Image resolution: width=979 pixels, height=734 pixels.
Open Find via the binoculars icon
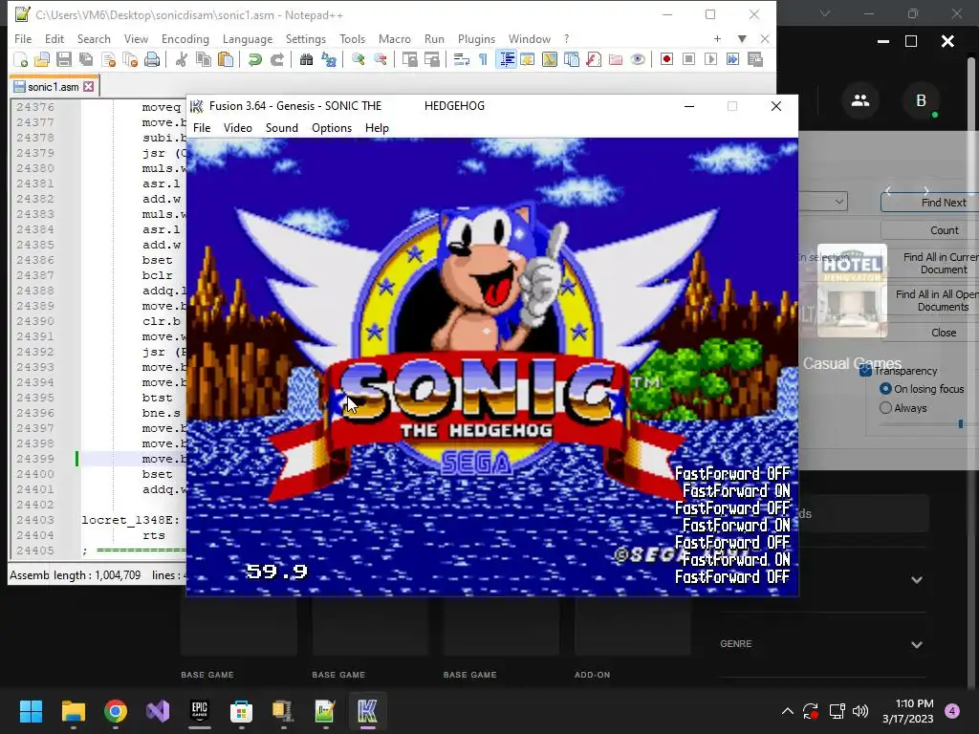(x=306, y=59)
